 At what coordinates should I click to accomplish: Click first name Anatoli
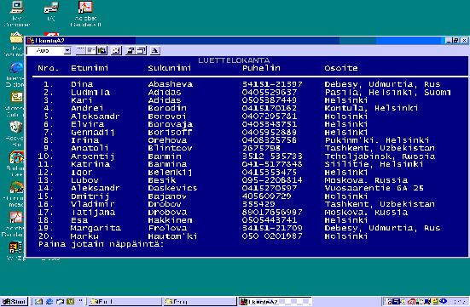pos(90,148)
